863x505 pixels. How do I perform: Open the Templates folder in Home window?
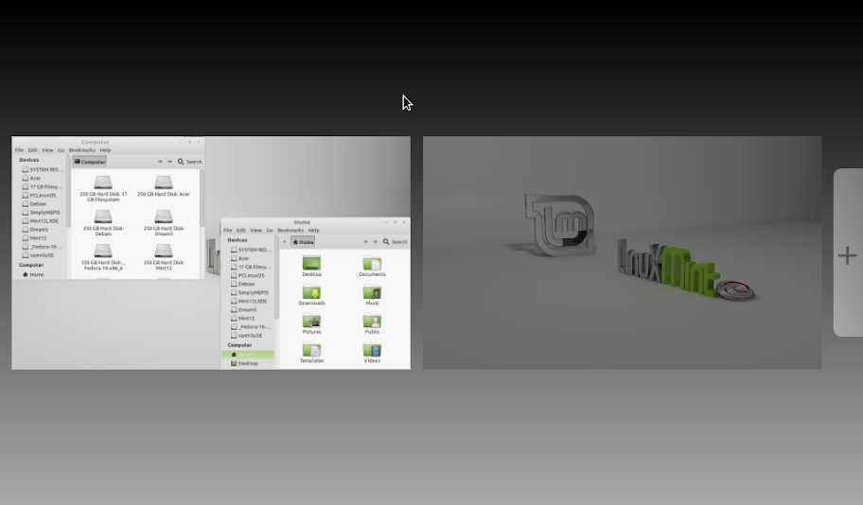(311, 353)
